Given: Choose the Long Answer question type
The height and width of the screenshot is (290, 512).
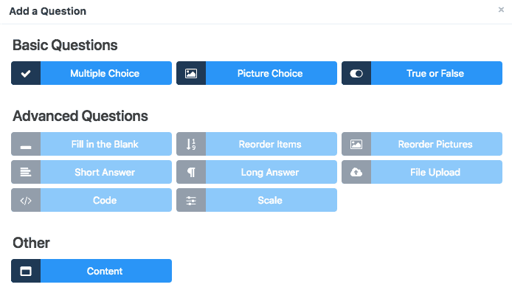Looking at the screenshot, I should point(257,172).
